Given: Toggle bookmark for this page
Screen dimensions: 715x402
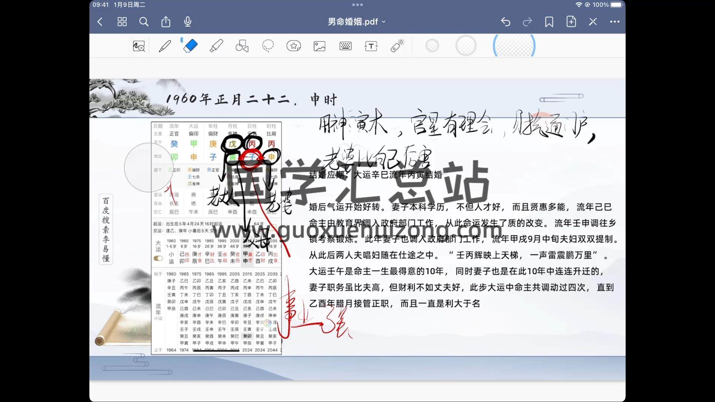Looking at the screenshot, I should [x=549, y=22].
